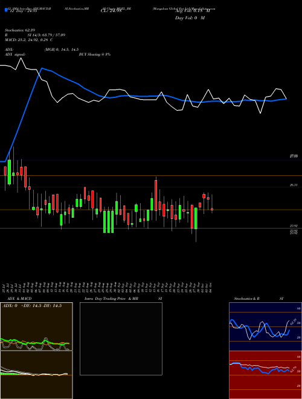Click the blue 12 Day SMA legend square
Screen dimensions: 302x399
tap(6, 10)
